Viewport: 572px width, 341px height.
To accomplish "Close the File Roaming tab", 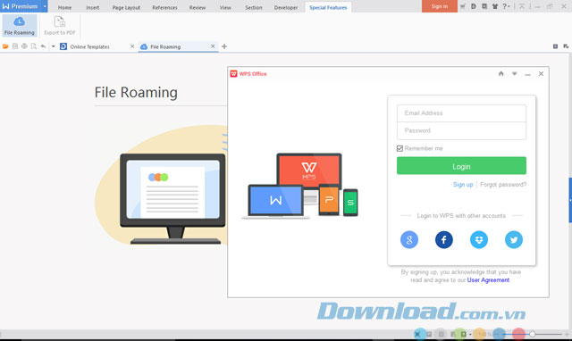I will pos(213,46).
